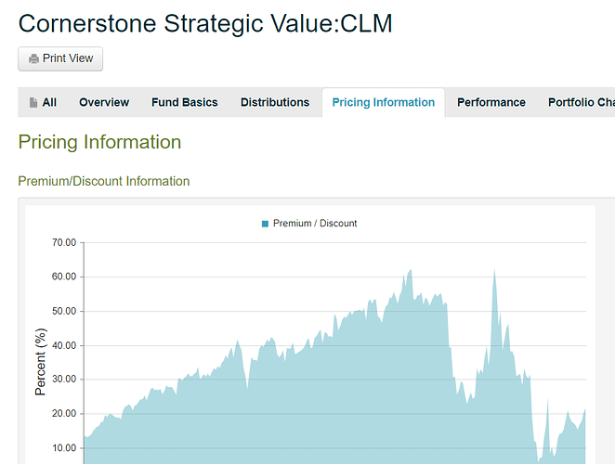Switch to the Portfolio Characteristics tab
615x464 pixels.
tap(582, 102)
